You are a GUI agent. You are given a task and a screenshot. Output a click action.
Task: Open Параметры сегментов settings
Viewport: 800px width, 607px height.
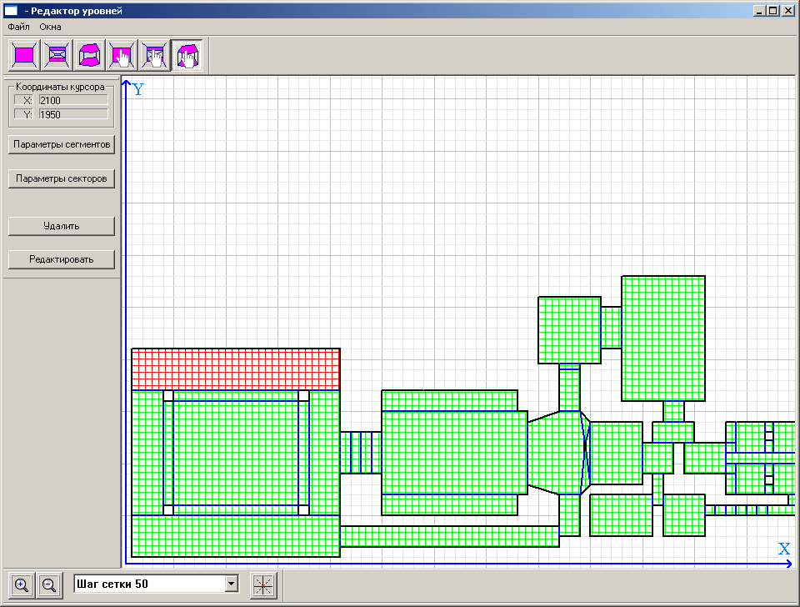click(x=61, y=144)
